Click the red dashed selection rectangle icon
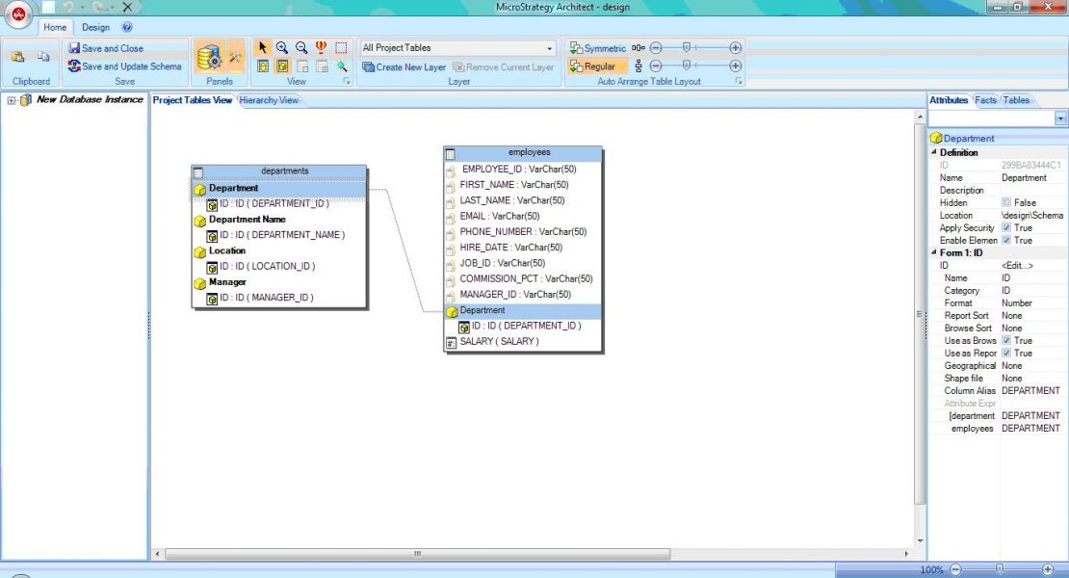 pyautogui.click(x=341, y=48)
